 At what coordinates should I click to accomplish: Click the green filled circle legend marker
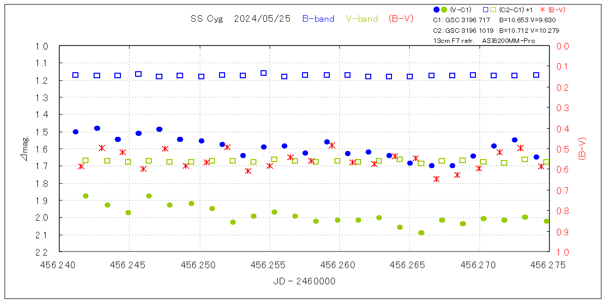[444, 10]
